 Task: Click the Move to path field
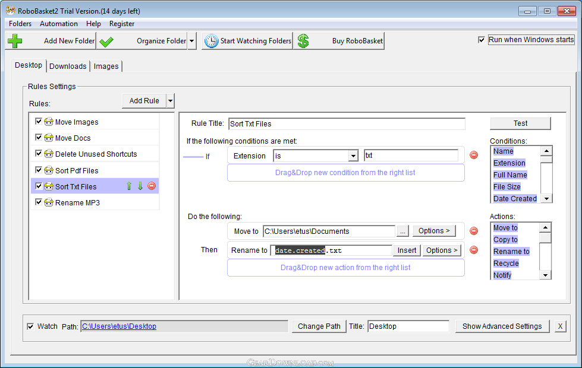[329, 231]
